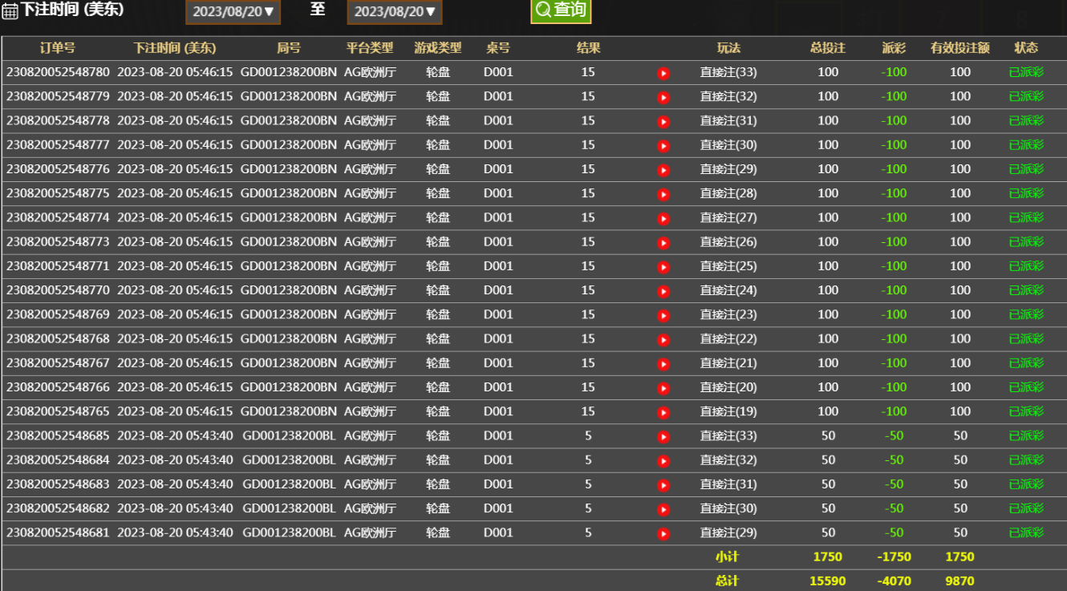Click the 总计 grand total label
The width and height of the screenshot is (1067, 591).
tap(727, 581)
